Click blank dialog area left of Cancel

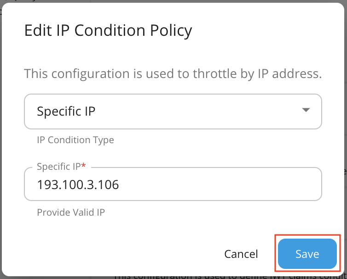[115, 254]
